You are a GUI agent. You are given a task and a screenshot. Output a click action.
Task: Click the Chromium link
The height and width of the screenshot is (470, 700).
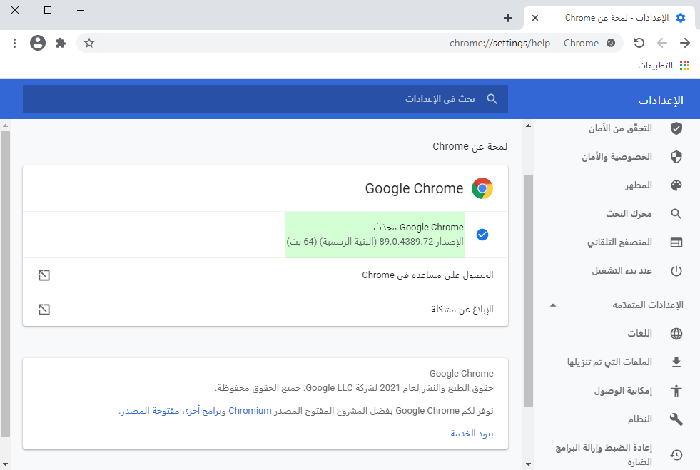[x=250, y=411]
